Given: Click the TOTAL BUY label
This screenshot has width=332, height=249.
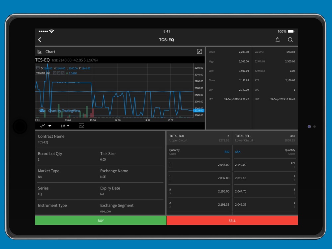Looking at the screenshot, I should click(177, 136).
